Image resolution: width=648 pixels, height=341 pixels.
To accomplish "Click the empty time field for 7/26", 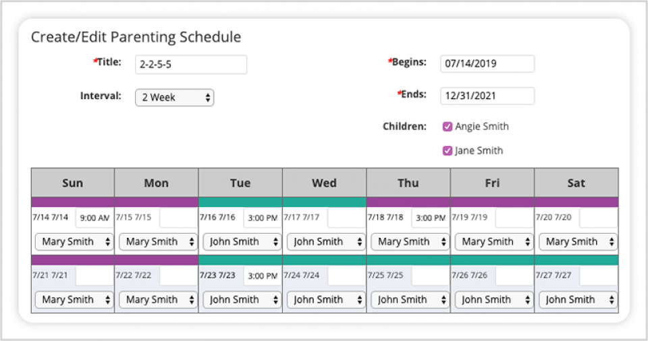I will [513, 276].
